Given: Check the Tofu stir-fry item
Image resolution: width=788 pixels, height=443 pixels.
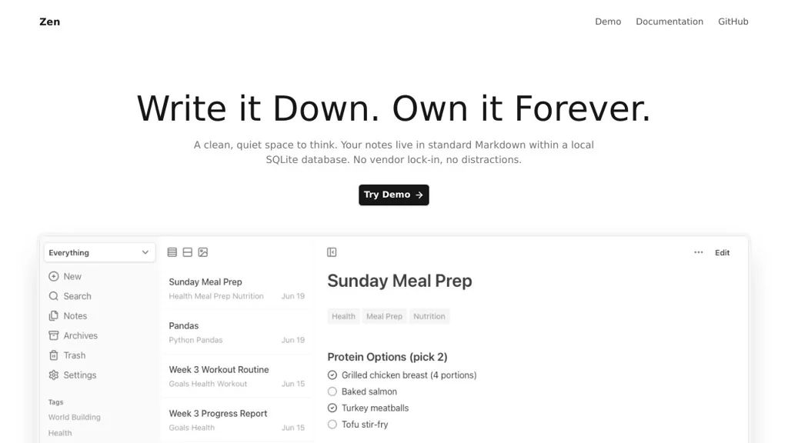Looking at the screenshot, I should [332, 425].
